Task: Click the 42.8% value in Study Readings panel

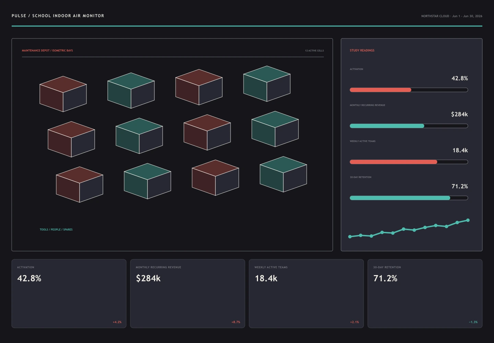Action: [x=460, y=78]
